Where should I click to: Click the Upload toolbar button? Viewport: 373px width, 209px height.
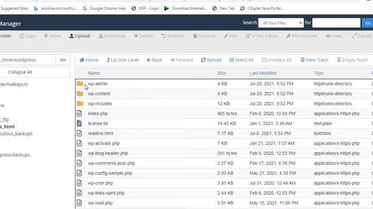click(x=80, y=36)
